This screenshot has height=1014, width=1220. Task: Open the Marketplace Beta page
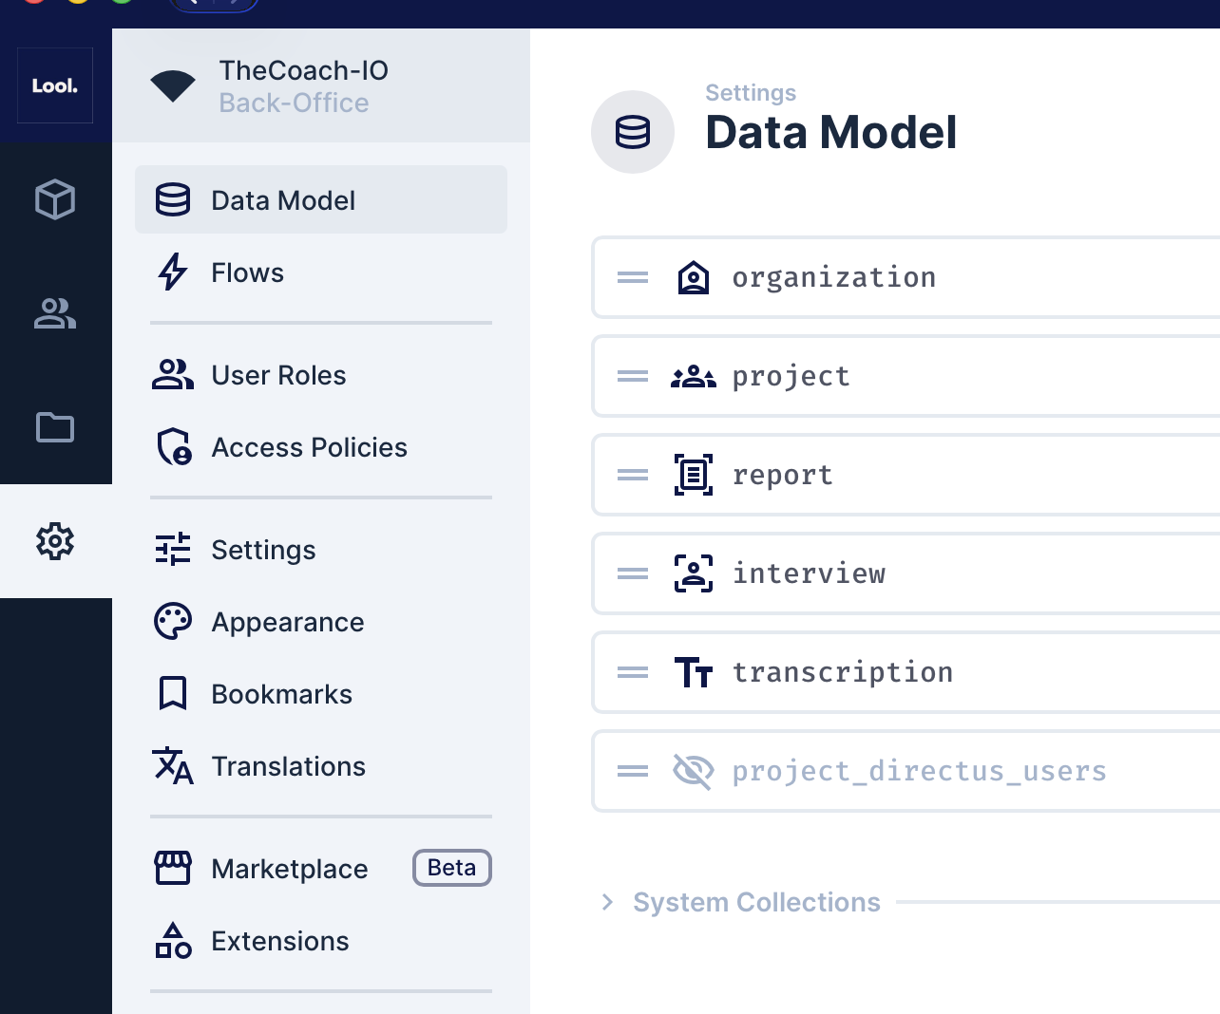point(289,869)
